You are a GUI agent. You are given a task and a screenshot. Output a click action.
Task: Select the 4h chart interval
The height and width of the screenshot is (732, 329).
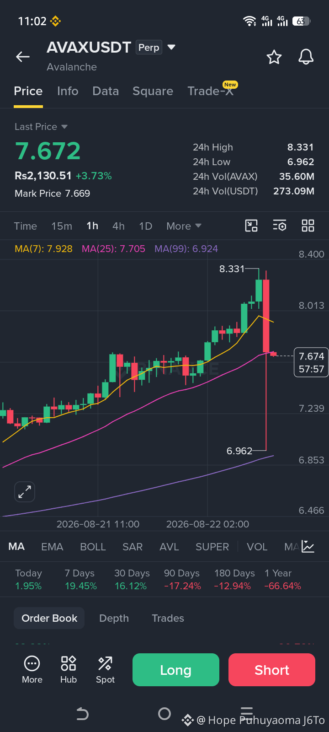pos(118,226)
